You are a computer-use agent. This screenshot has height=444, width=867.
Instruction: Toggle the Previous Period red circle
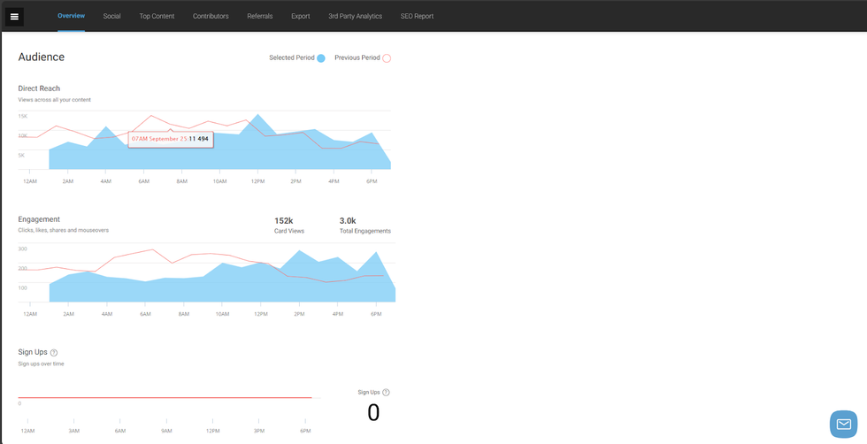(x=387, y=58)
